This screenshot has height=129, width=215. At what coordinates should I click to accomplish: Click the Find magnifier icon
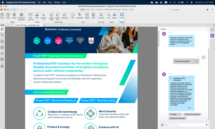(109, 15)
